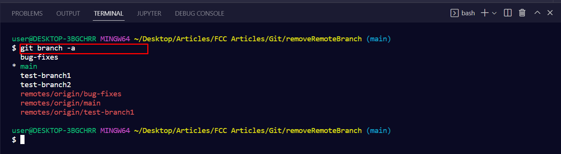Expand the launch profile dropdown chevron
The image size is (561, 154).
click(x=494, y=13)
